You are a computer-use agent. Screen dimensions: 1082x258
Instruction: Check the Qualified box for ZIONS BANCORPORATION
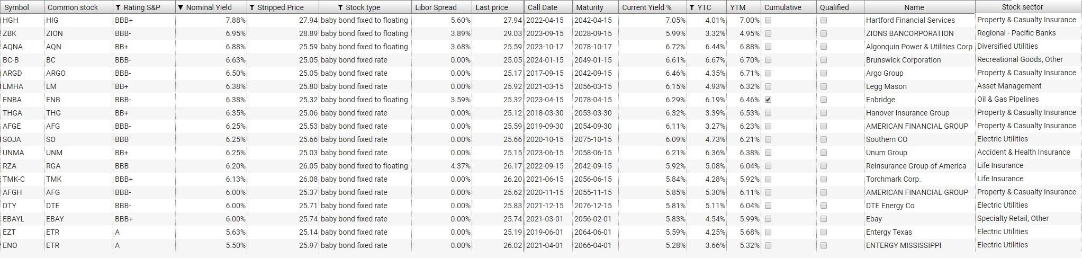coord(823,33)
